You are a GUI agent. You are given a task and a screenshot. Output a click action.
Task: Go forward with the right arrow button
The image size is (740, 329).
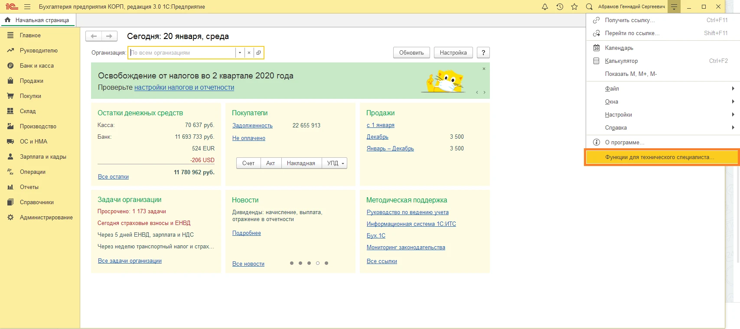109,36
